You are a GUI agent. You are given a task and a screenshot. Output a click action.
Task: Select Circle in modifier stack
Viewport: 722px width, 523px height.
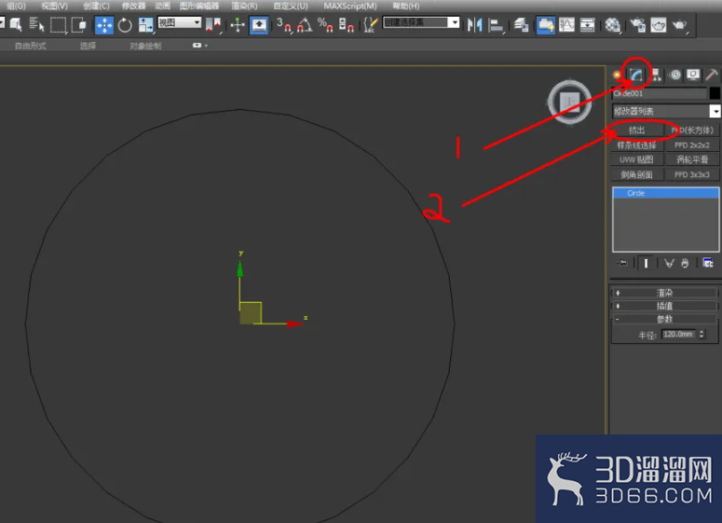[666, 193]
